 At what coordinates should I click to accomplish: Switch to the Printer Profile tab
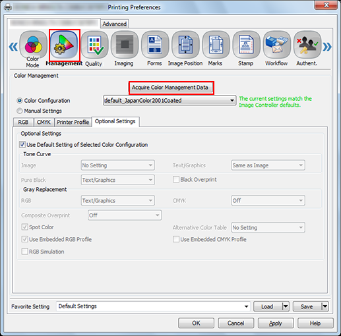(73, 122)
